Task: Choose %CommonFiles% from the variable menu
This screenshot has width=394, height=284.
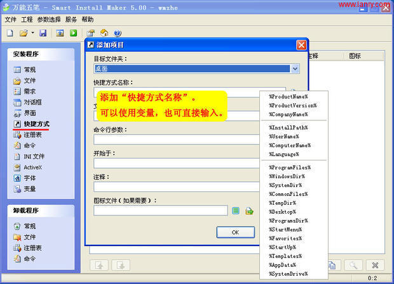Action: pyautogui.click(x=289, y=194)
